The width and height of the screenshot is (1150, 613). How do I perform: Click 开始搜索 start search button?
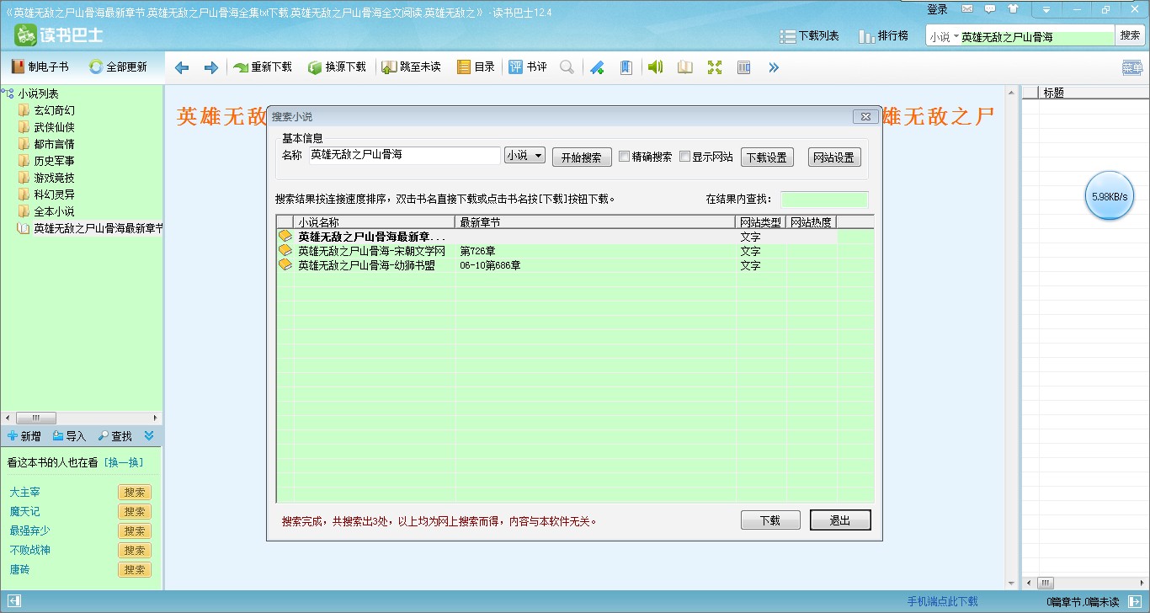(x=582, y=157)
